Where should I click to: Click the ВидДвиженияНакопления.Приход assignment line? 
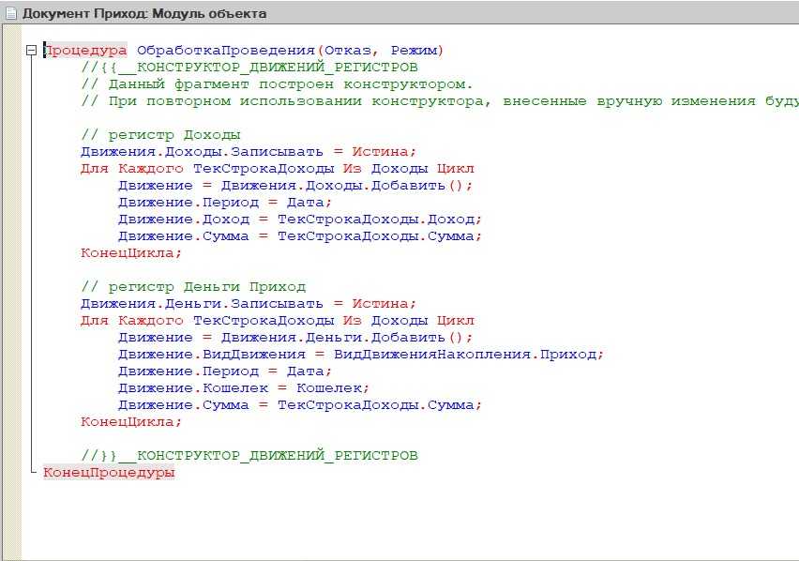coord(361,355)
